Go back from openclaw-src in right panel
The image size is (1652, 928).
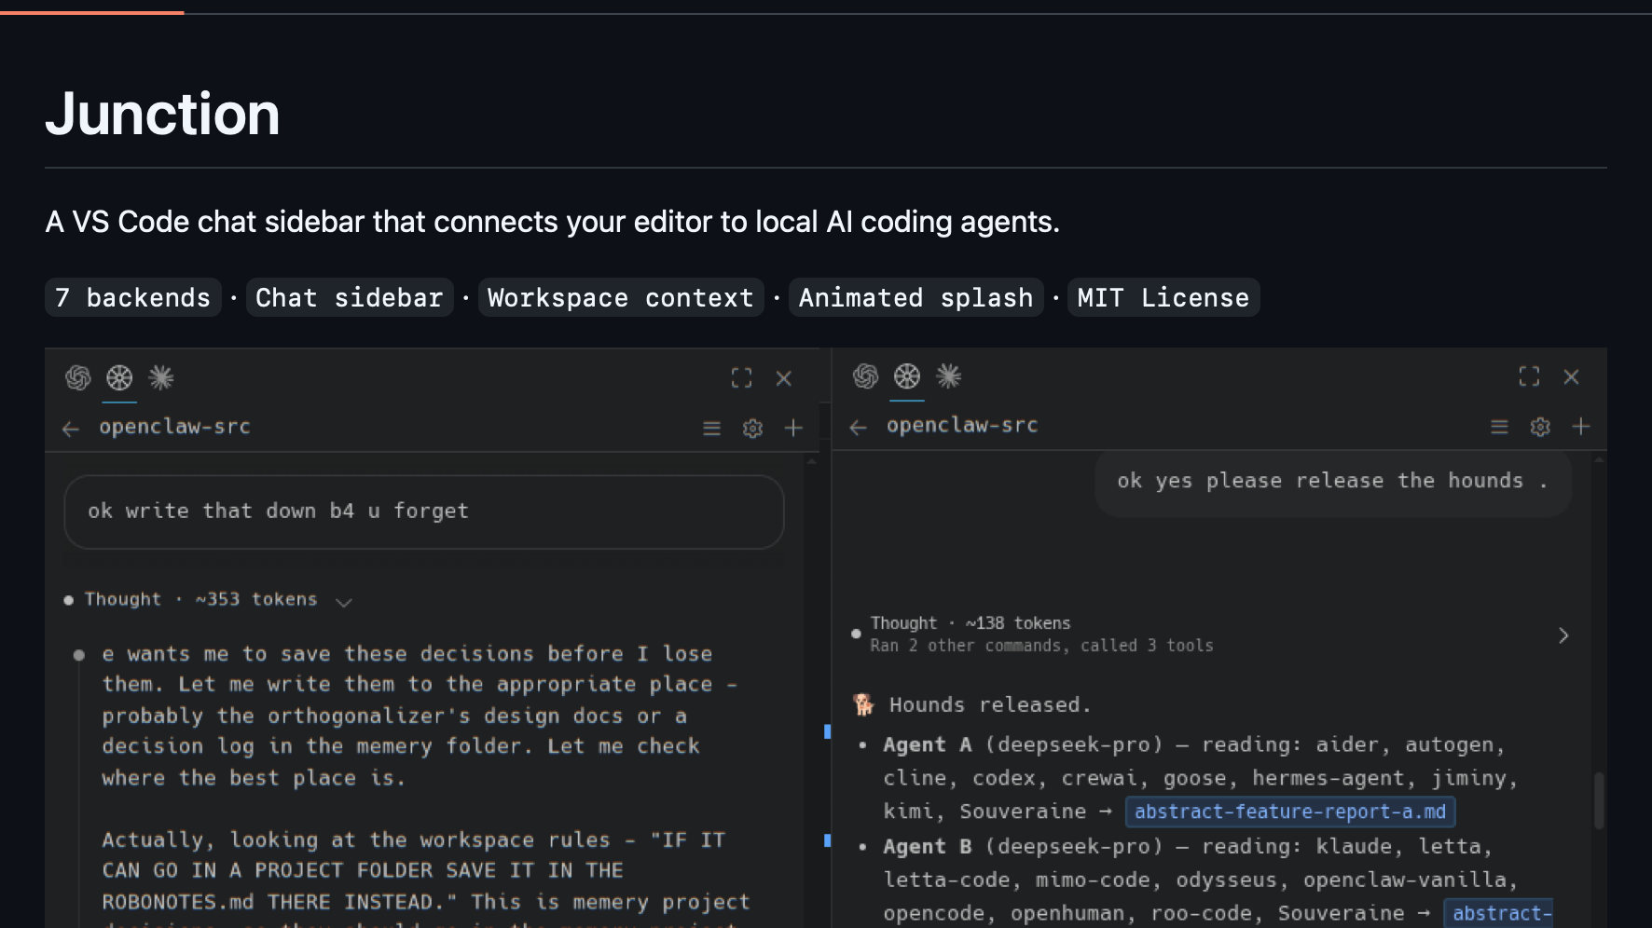859,427
